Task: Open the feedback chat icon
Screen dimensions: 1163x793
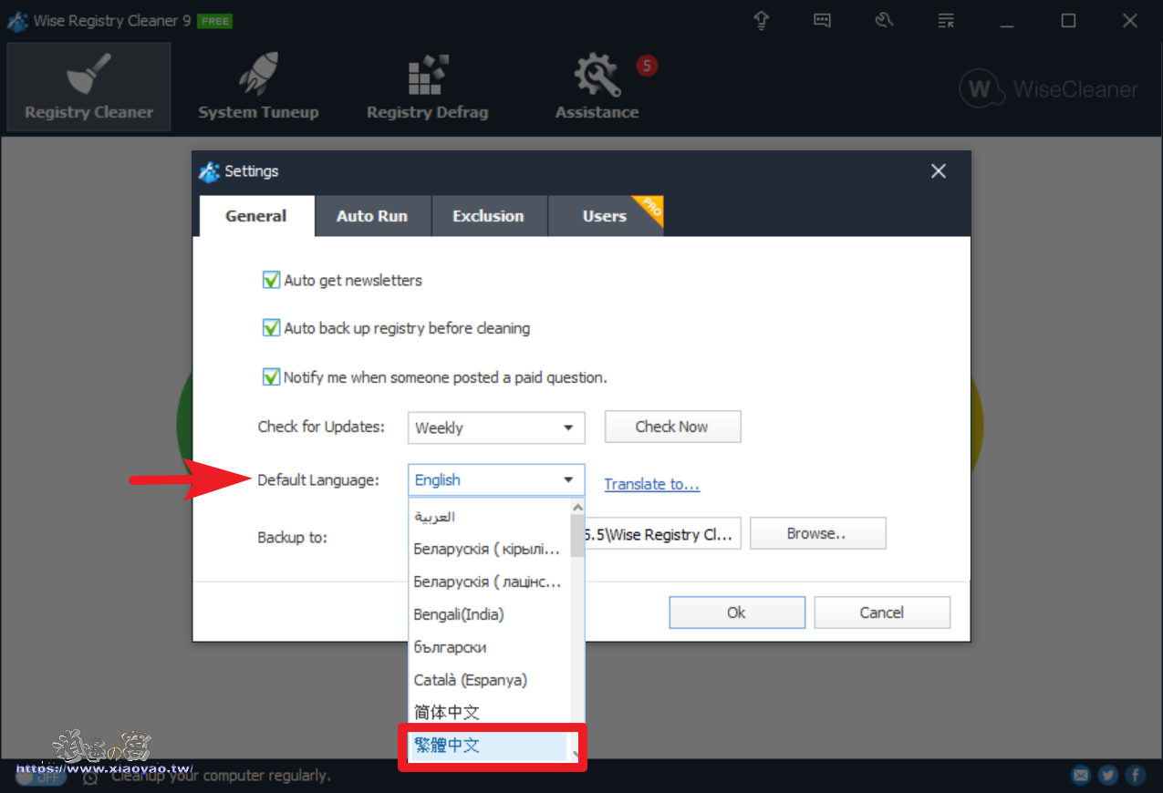Action: point(823,20)
